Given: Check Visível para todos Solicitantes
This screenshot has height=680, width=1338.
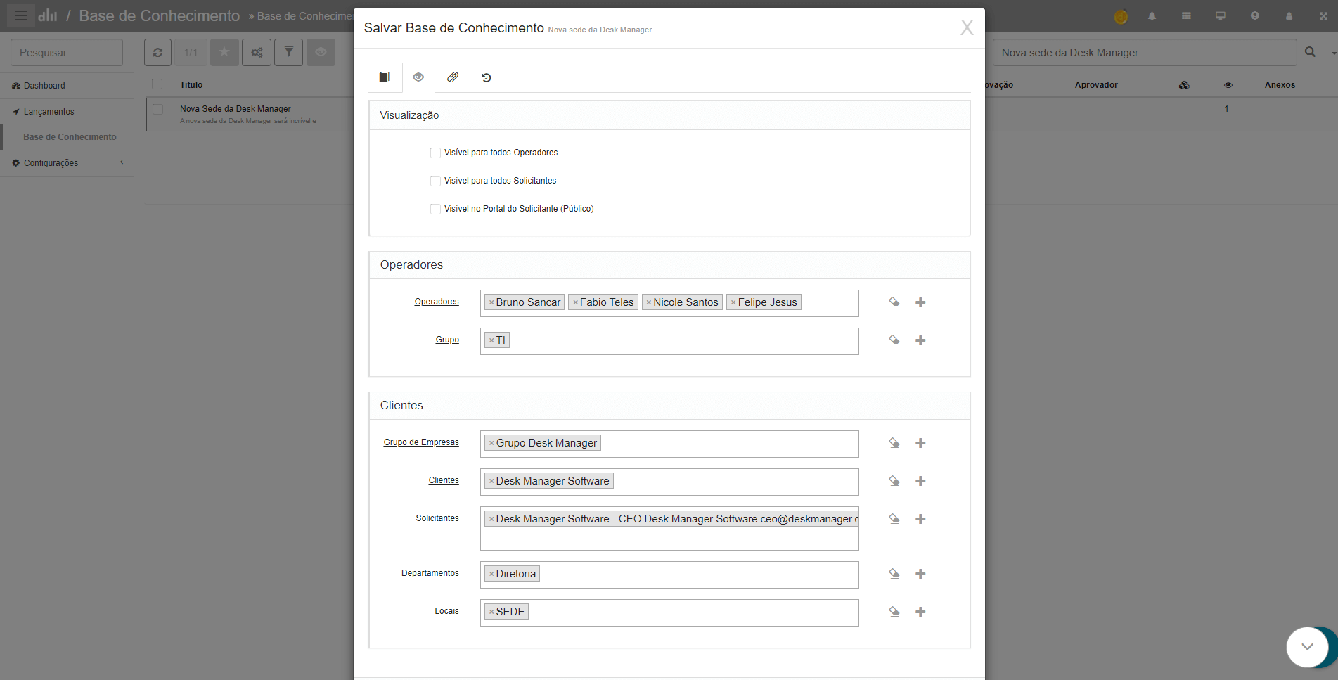Looking at the screenshot, I should point(435,181).
